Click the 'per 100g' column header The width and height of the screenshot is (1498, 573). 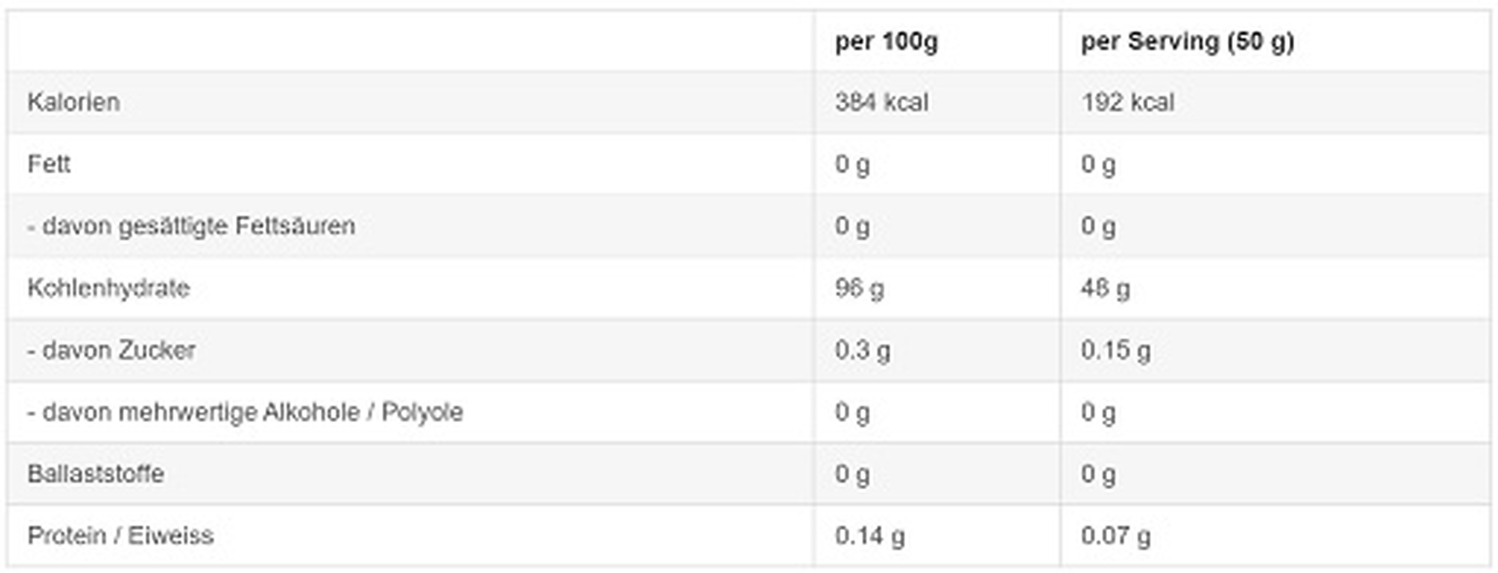pos(886,42)
